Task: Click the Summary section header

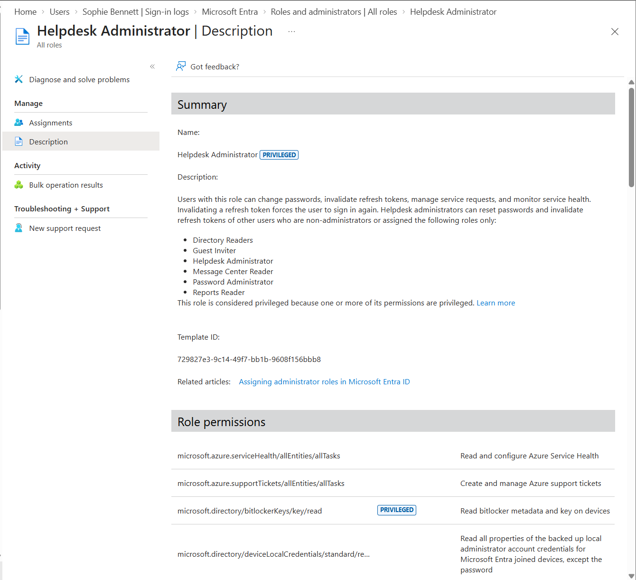Action: click(393, 104)
